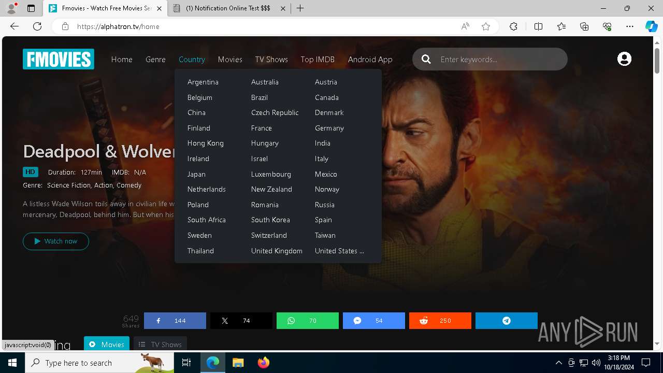Choose United Kingdom from country list
This screenshot has height=373, width=663.
click(277, 251)
